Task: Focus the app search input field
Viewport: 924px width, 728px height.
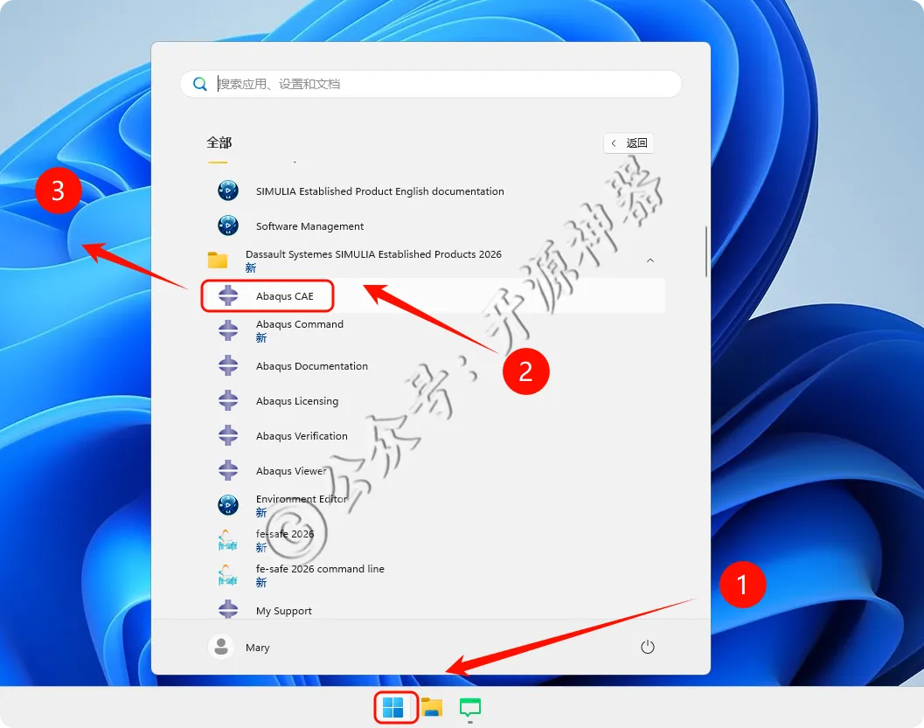Action: pos(431,84)
